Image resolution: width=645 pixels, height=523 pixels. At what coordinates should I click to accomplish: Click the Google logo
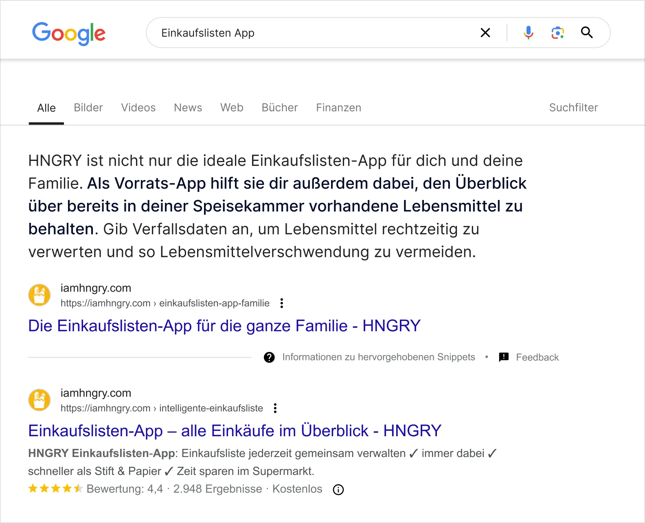point(69,33)
